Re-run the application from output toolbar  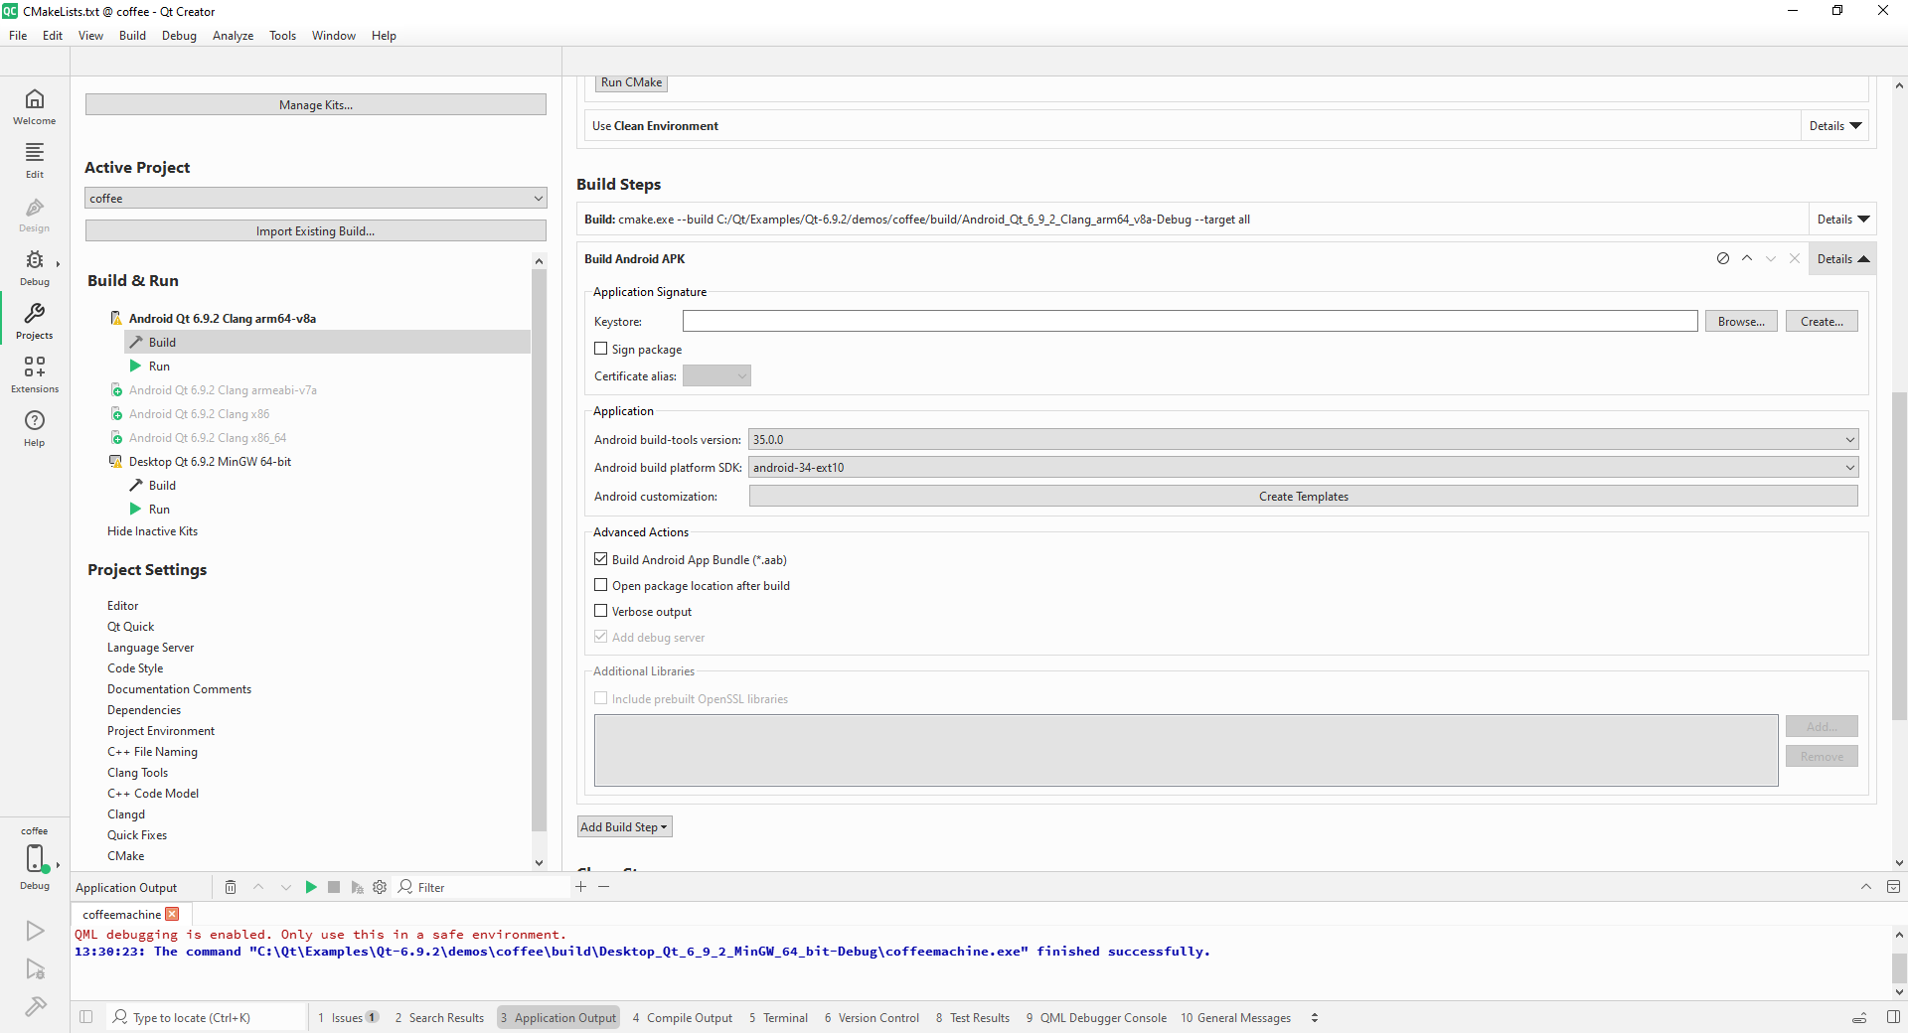click(x=310, y=887)
